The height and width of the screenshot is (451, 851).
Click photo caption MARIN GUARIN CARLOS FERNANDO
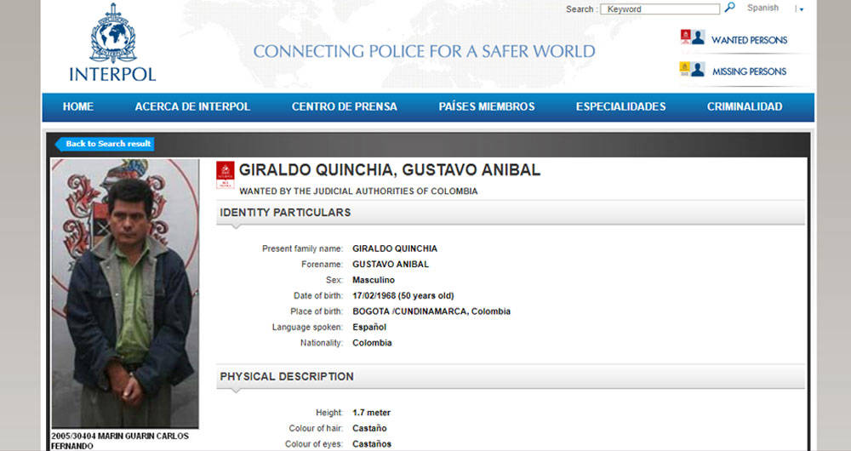coord(119,441)
